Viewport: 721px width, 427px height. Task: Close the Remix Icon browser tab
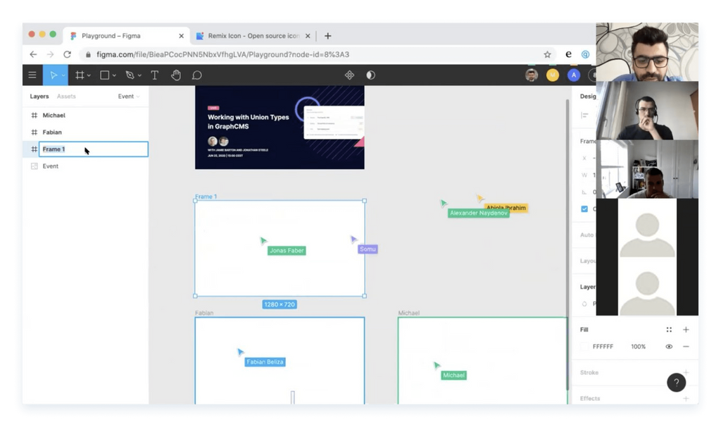[308, 36]
